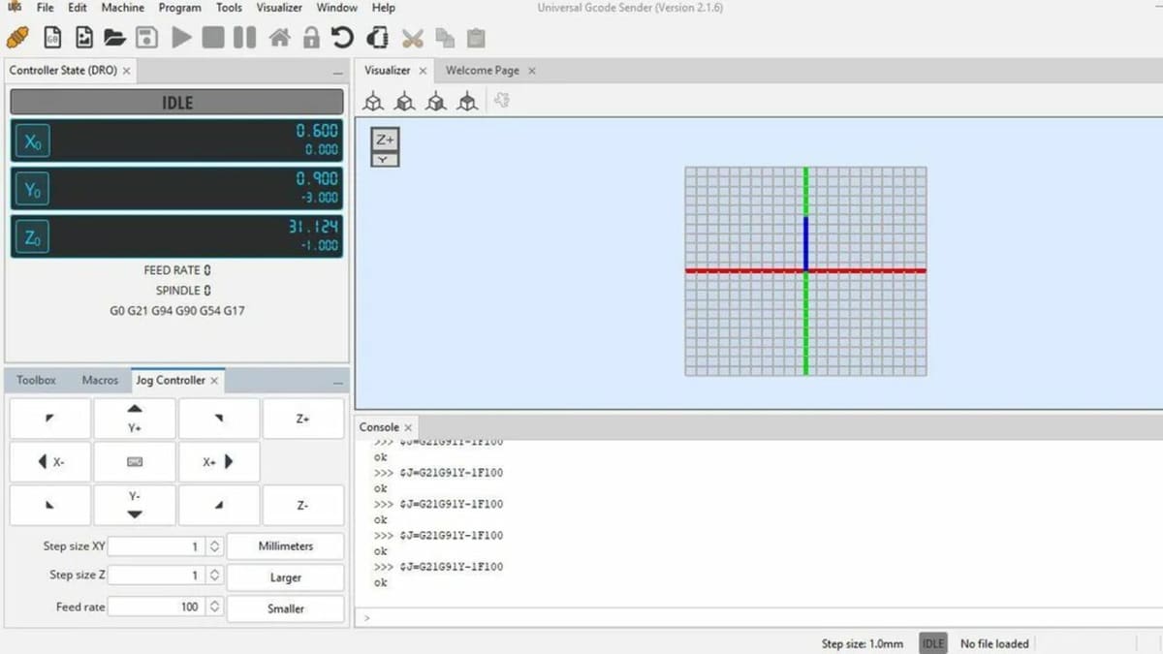
Task: Click the Soft Reset circular arrow icon
Action: tap(342, 38)
